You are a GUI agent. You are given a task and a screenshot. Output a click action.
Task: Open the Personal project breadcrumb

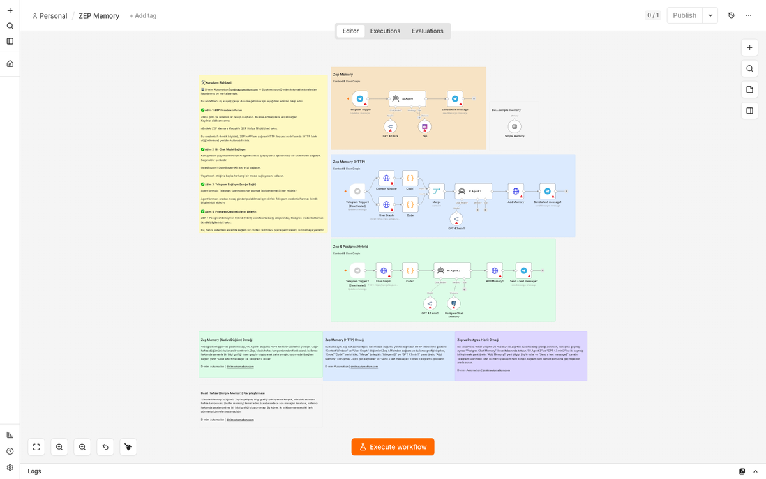point(49,16)
